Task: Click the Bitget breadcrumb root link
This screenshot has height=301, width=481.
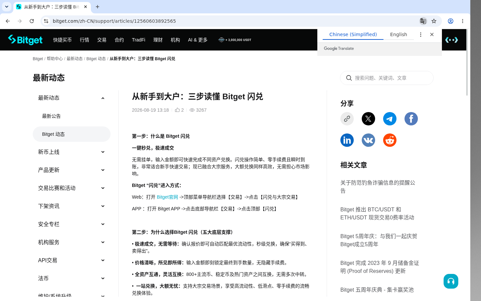Action: 38,59
